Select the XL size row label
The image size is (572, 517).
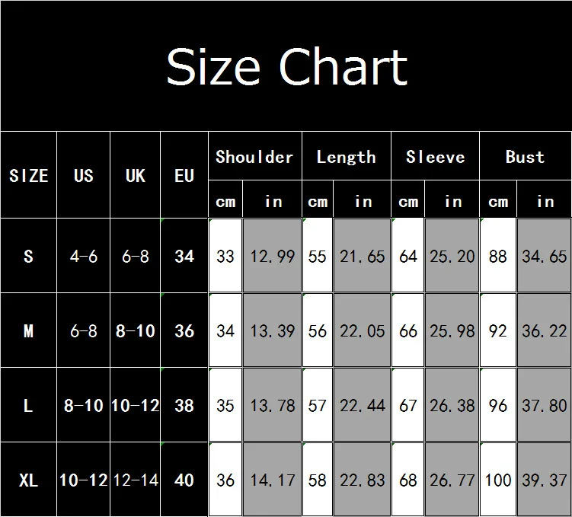pos(28,480)
